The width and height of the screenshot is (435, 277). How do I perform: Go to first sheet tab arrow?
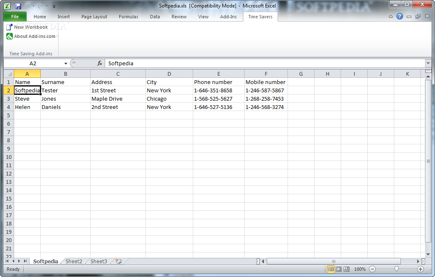pos(7,261)
